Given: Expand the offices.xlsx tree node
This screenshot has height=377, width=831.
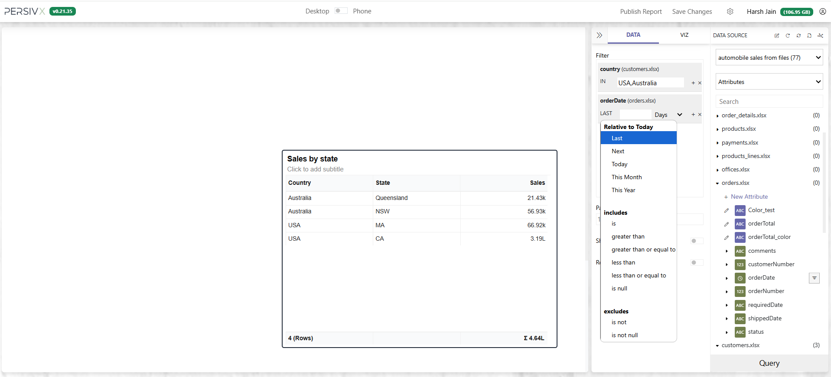Looking at the screenshot, I should click(x=717, y=170).
